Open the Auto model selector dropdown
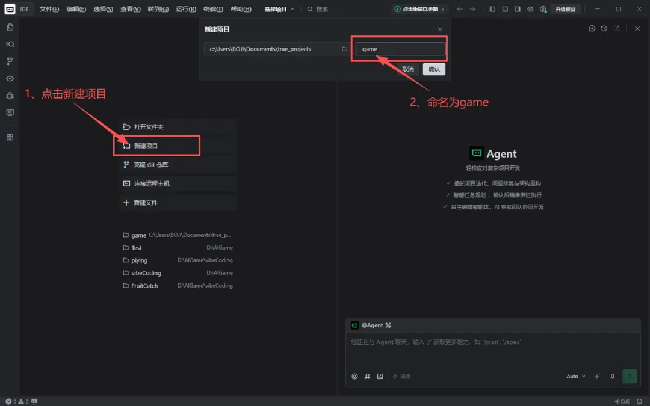The height and width of the screenshot is (406, 650). pos(576,376)
